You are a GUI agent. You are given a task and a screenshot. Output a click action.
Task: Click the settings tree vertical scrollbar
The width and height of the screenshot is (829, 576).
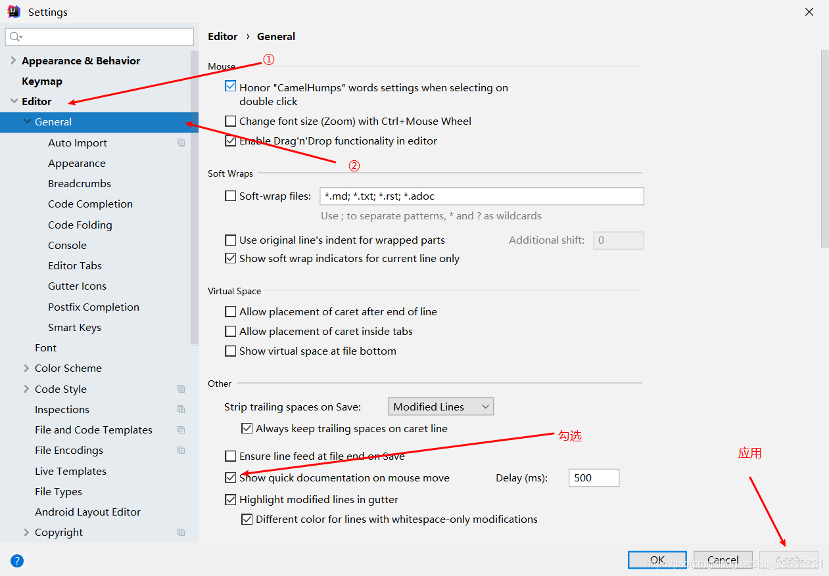[x=195, y=197]
